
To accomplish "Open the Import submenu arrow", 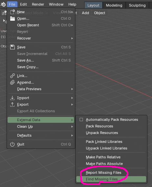I will pos(72,98).
